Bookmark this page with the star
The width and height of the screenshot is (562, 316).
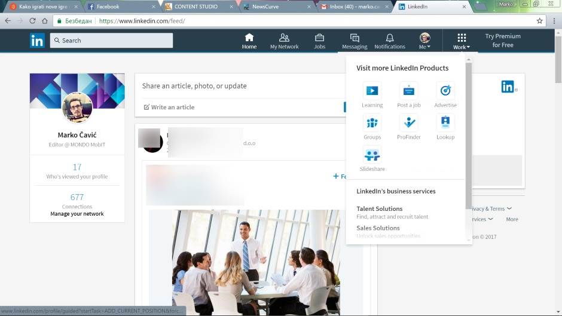[539, 21]
